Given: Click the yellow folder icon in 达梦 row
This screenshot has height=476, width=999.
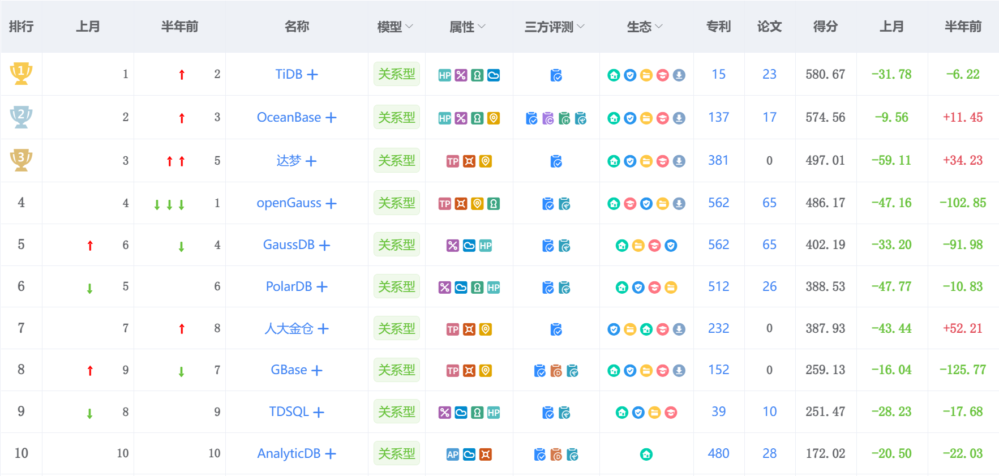Looking at the screenshot, I should coord(646,161).
